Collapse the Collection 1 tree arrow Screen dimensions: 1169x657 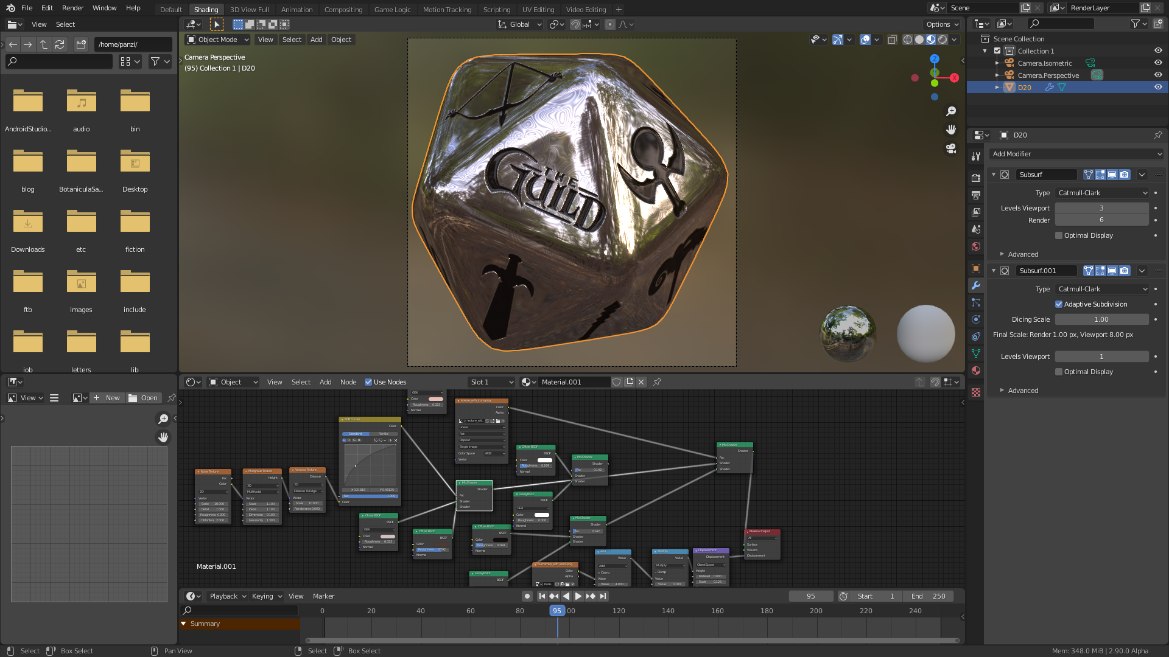coord(985,51)
